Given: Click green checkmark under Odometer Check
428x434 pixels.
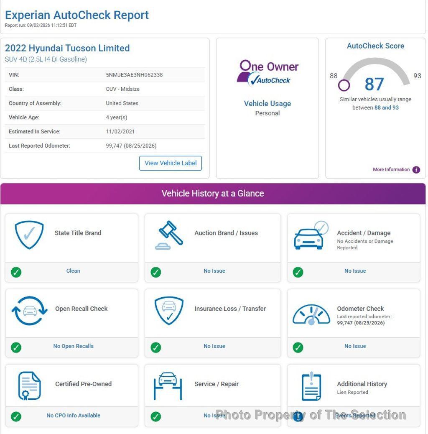Looking at the screenshot, I should [298, 347].
